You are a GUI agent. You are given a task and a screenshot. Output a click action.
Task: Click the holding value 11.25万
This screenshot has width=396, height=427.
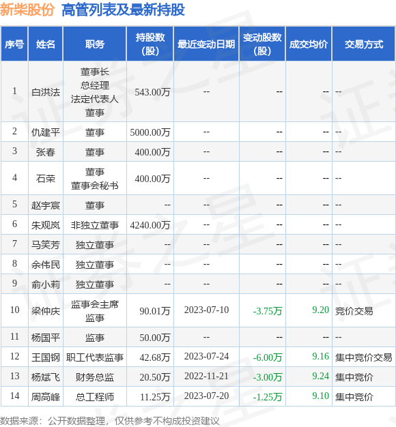tap(155, 397)
